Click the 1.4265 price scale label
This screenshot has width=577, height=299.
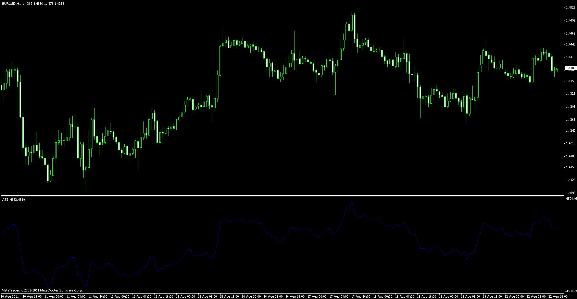(x=570, y=119)
